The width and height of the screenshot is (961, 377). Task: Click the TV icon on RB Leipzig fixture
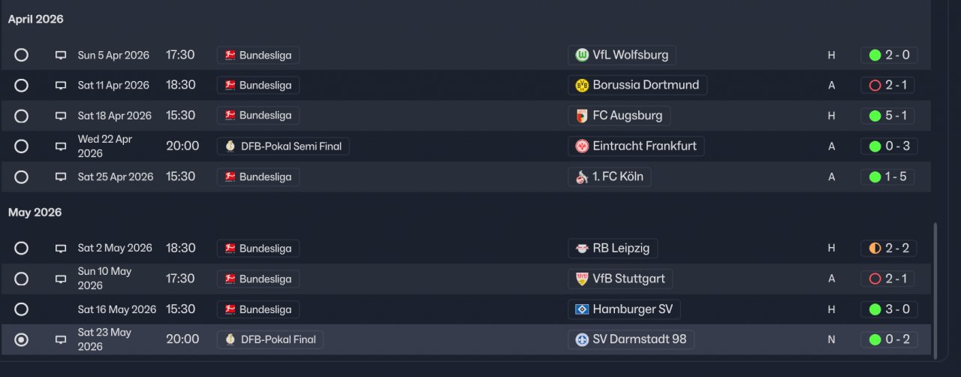coord(61,249)
